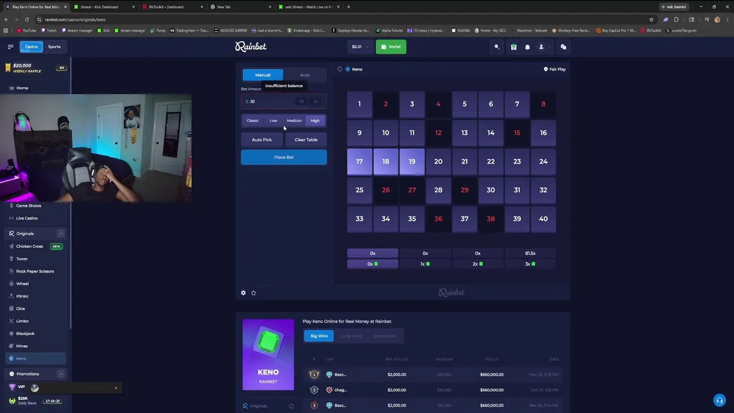Image resolution: width=734 pixels, height=413 pixels.
Task: Open the YouTube bookmark
Action: (26, 30)
